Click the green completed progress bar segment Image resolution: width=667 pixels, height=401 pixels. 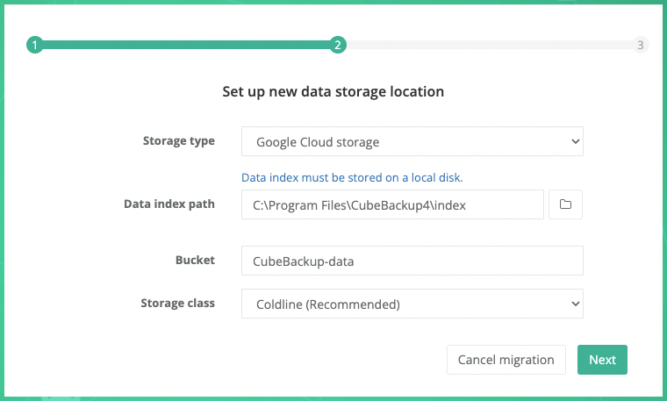click(x=184, y=46)
